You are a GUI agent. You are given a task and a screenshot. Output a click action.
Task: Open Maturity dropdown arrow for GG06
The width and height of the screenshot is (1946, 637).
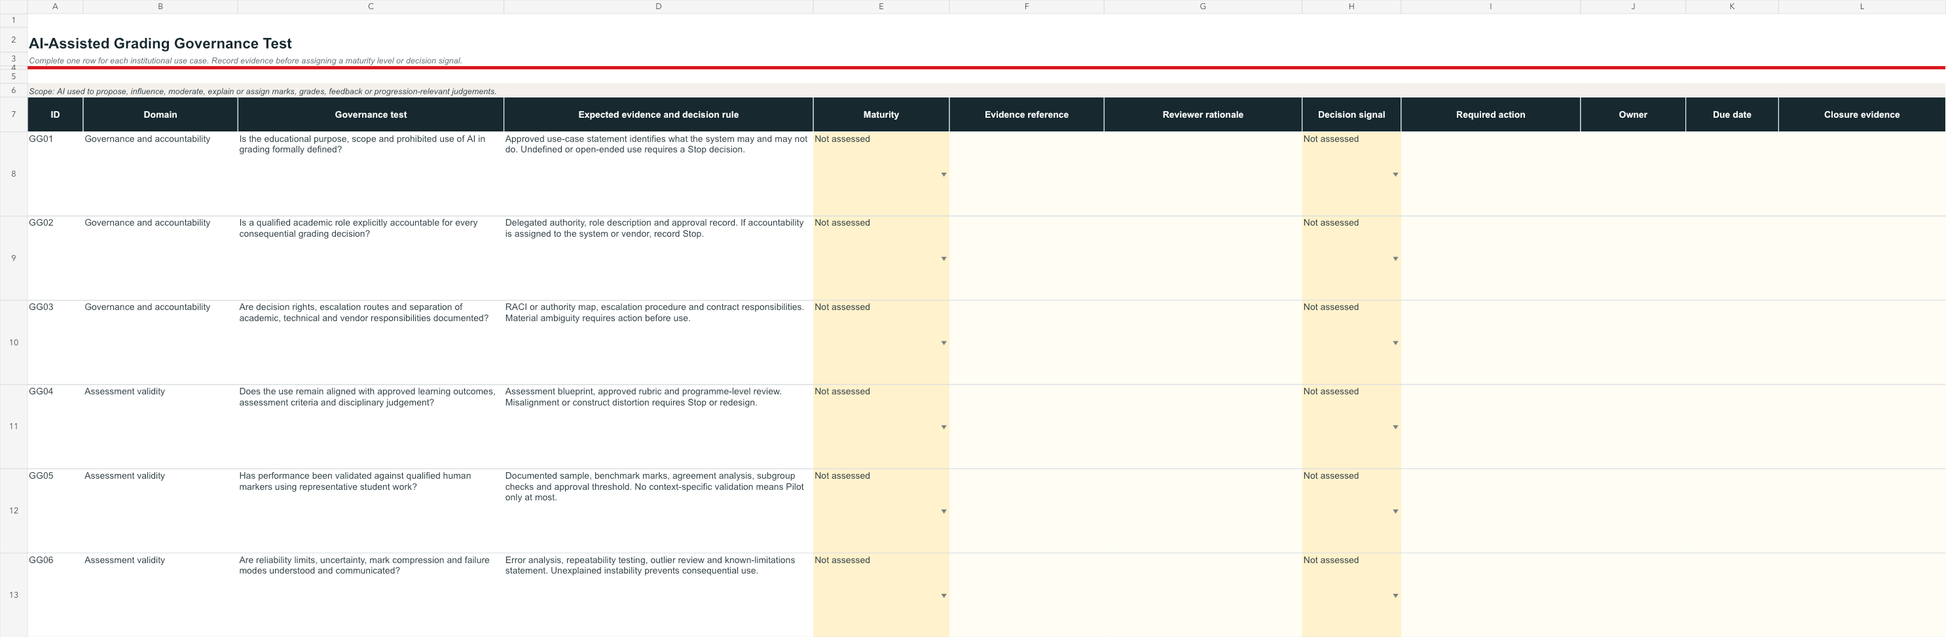944,596
